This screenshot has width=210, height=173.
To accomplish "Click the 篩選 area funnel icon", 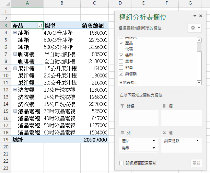I will pyautogui.click(x=122, y=106).
